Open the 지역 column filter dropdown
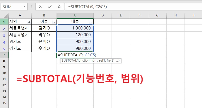The width and height of the screenshot is (202, 108). 29,22
